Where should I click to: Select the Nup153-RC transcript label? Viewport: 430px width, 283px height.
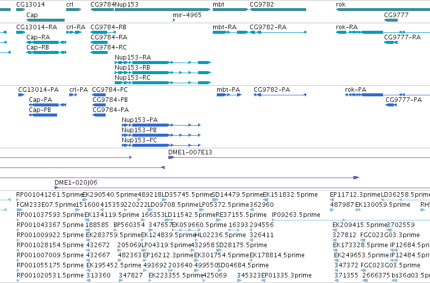132,78
